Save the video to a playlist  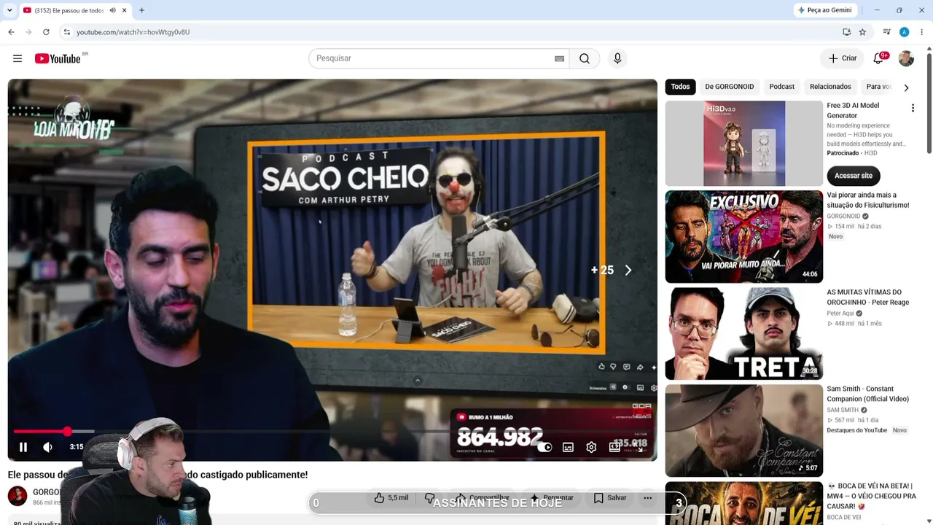tap(610, 498)
